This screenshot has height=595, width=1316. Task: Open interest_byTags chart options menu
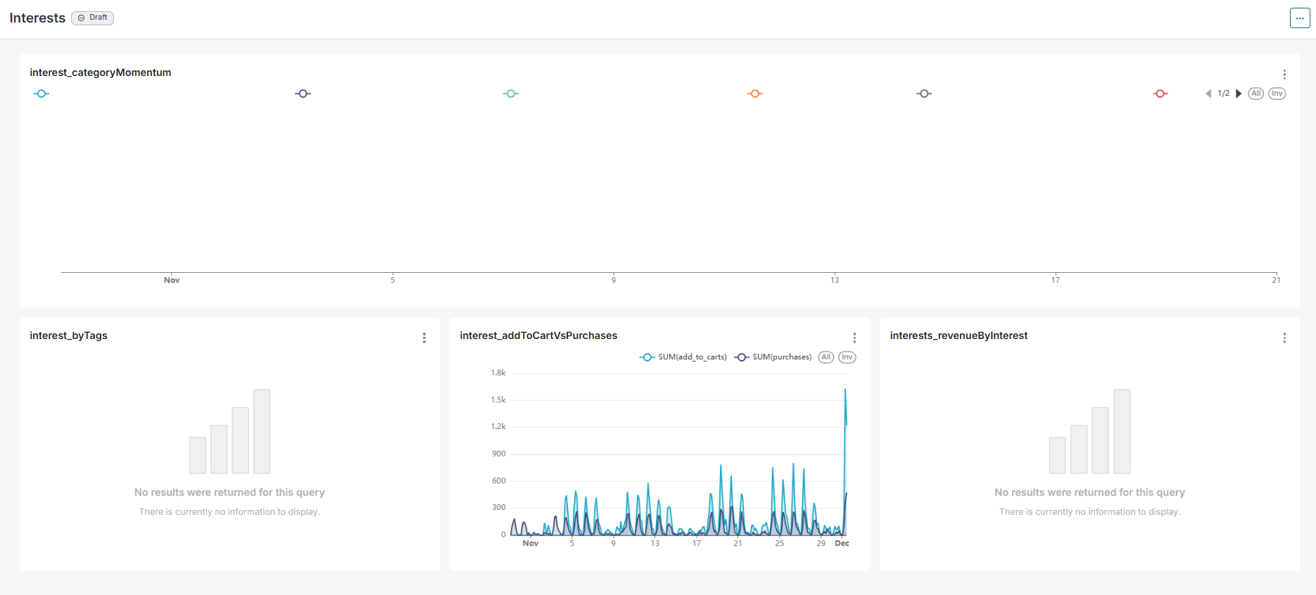(424, 338)
